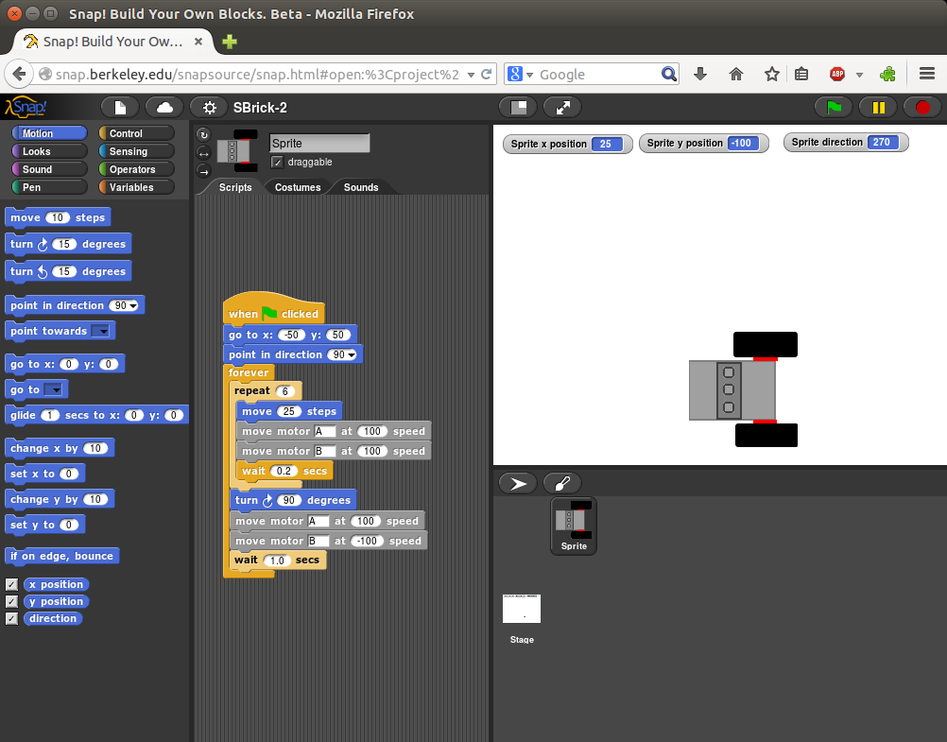Image resolution: width=947 pixels, height=742 pixels.
Task: Open the project file menu icon
Action: pyautogui.click(x=120, y=108)
